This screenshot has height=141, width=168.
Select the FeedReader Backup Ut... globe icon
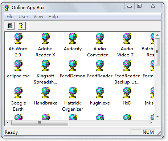(127, 65)
